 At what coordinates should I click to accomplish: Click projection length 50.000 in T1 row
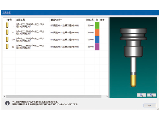(x=90, y=25)
